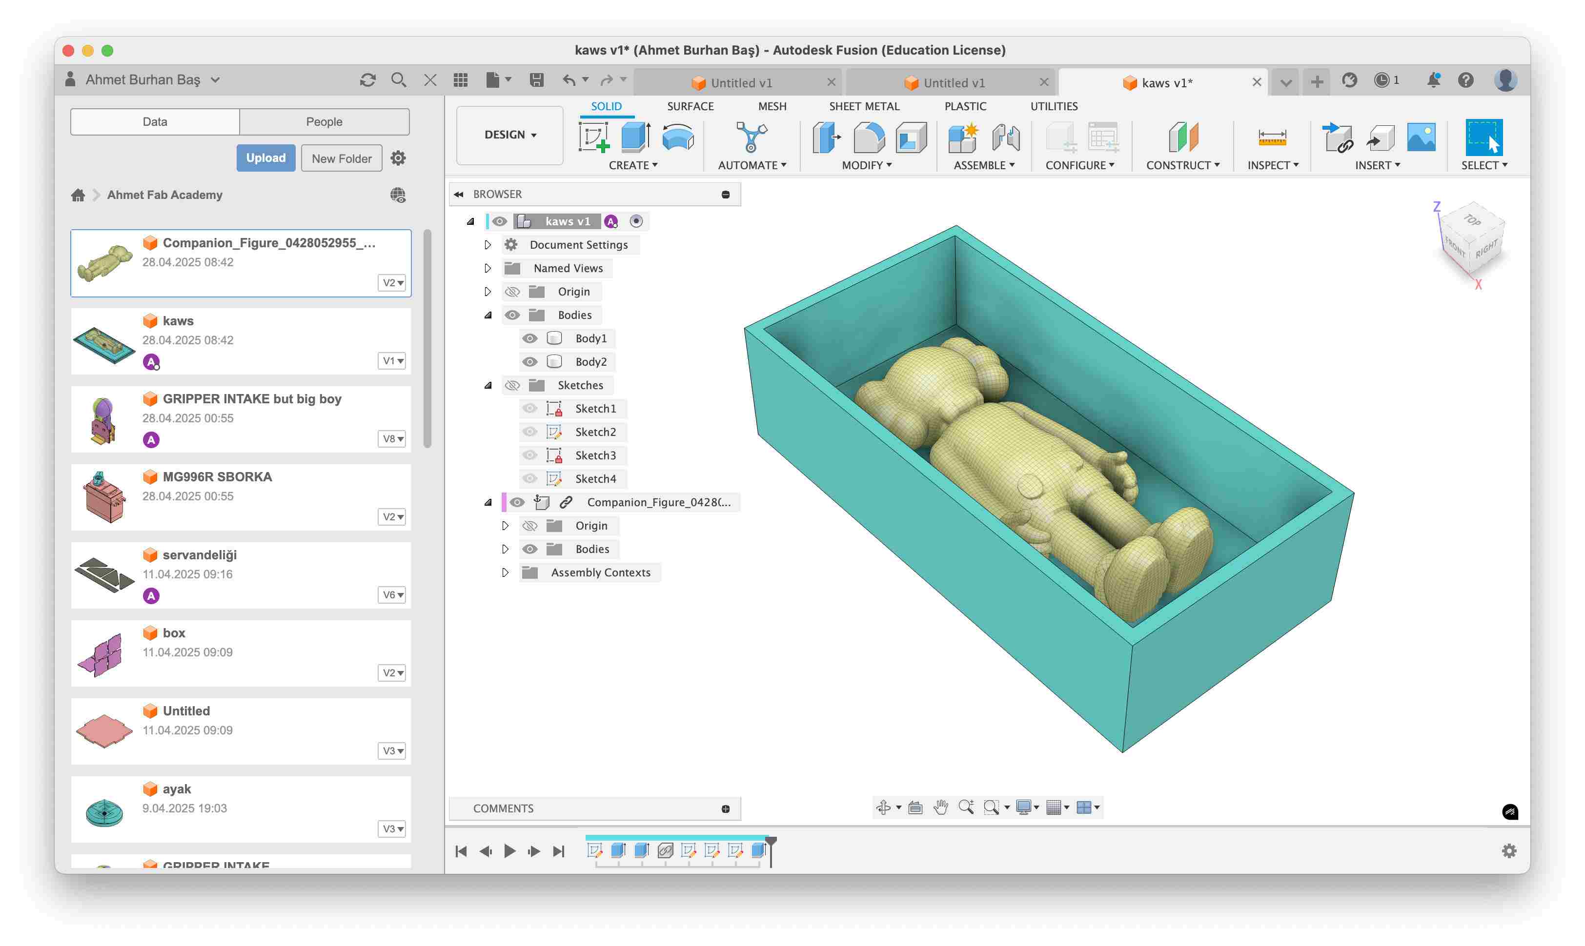Click the Insert Canvas image icon

pos(1421,137)
